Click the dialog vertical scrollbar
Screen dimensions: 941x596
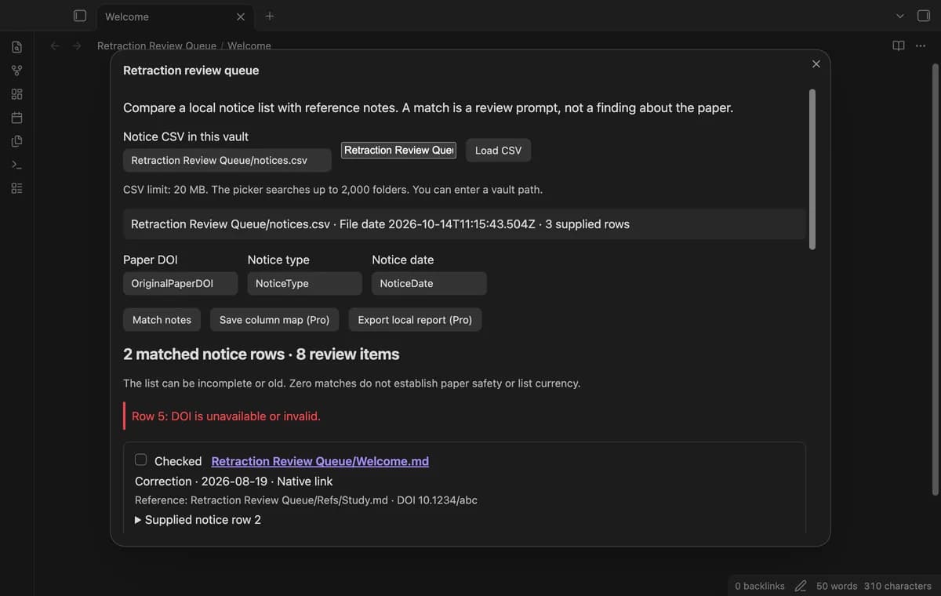tap(812, 169)
